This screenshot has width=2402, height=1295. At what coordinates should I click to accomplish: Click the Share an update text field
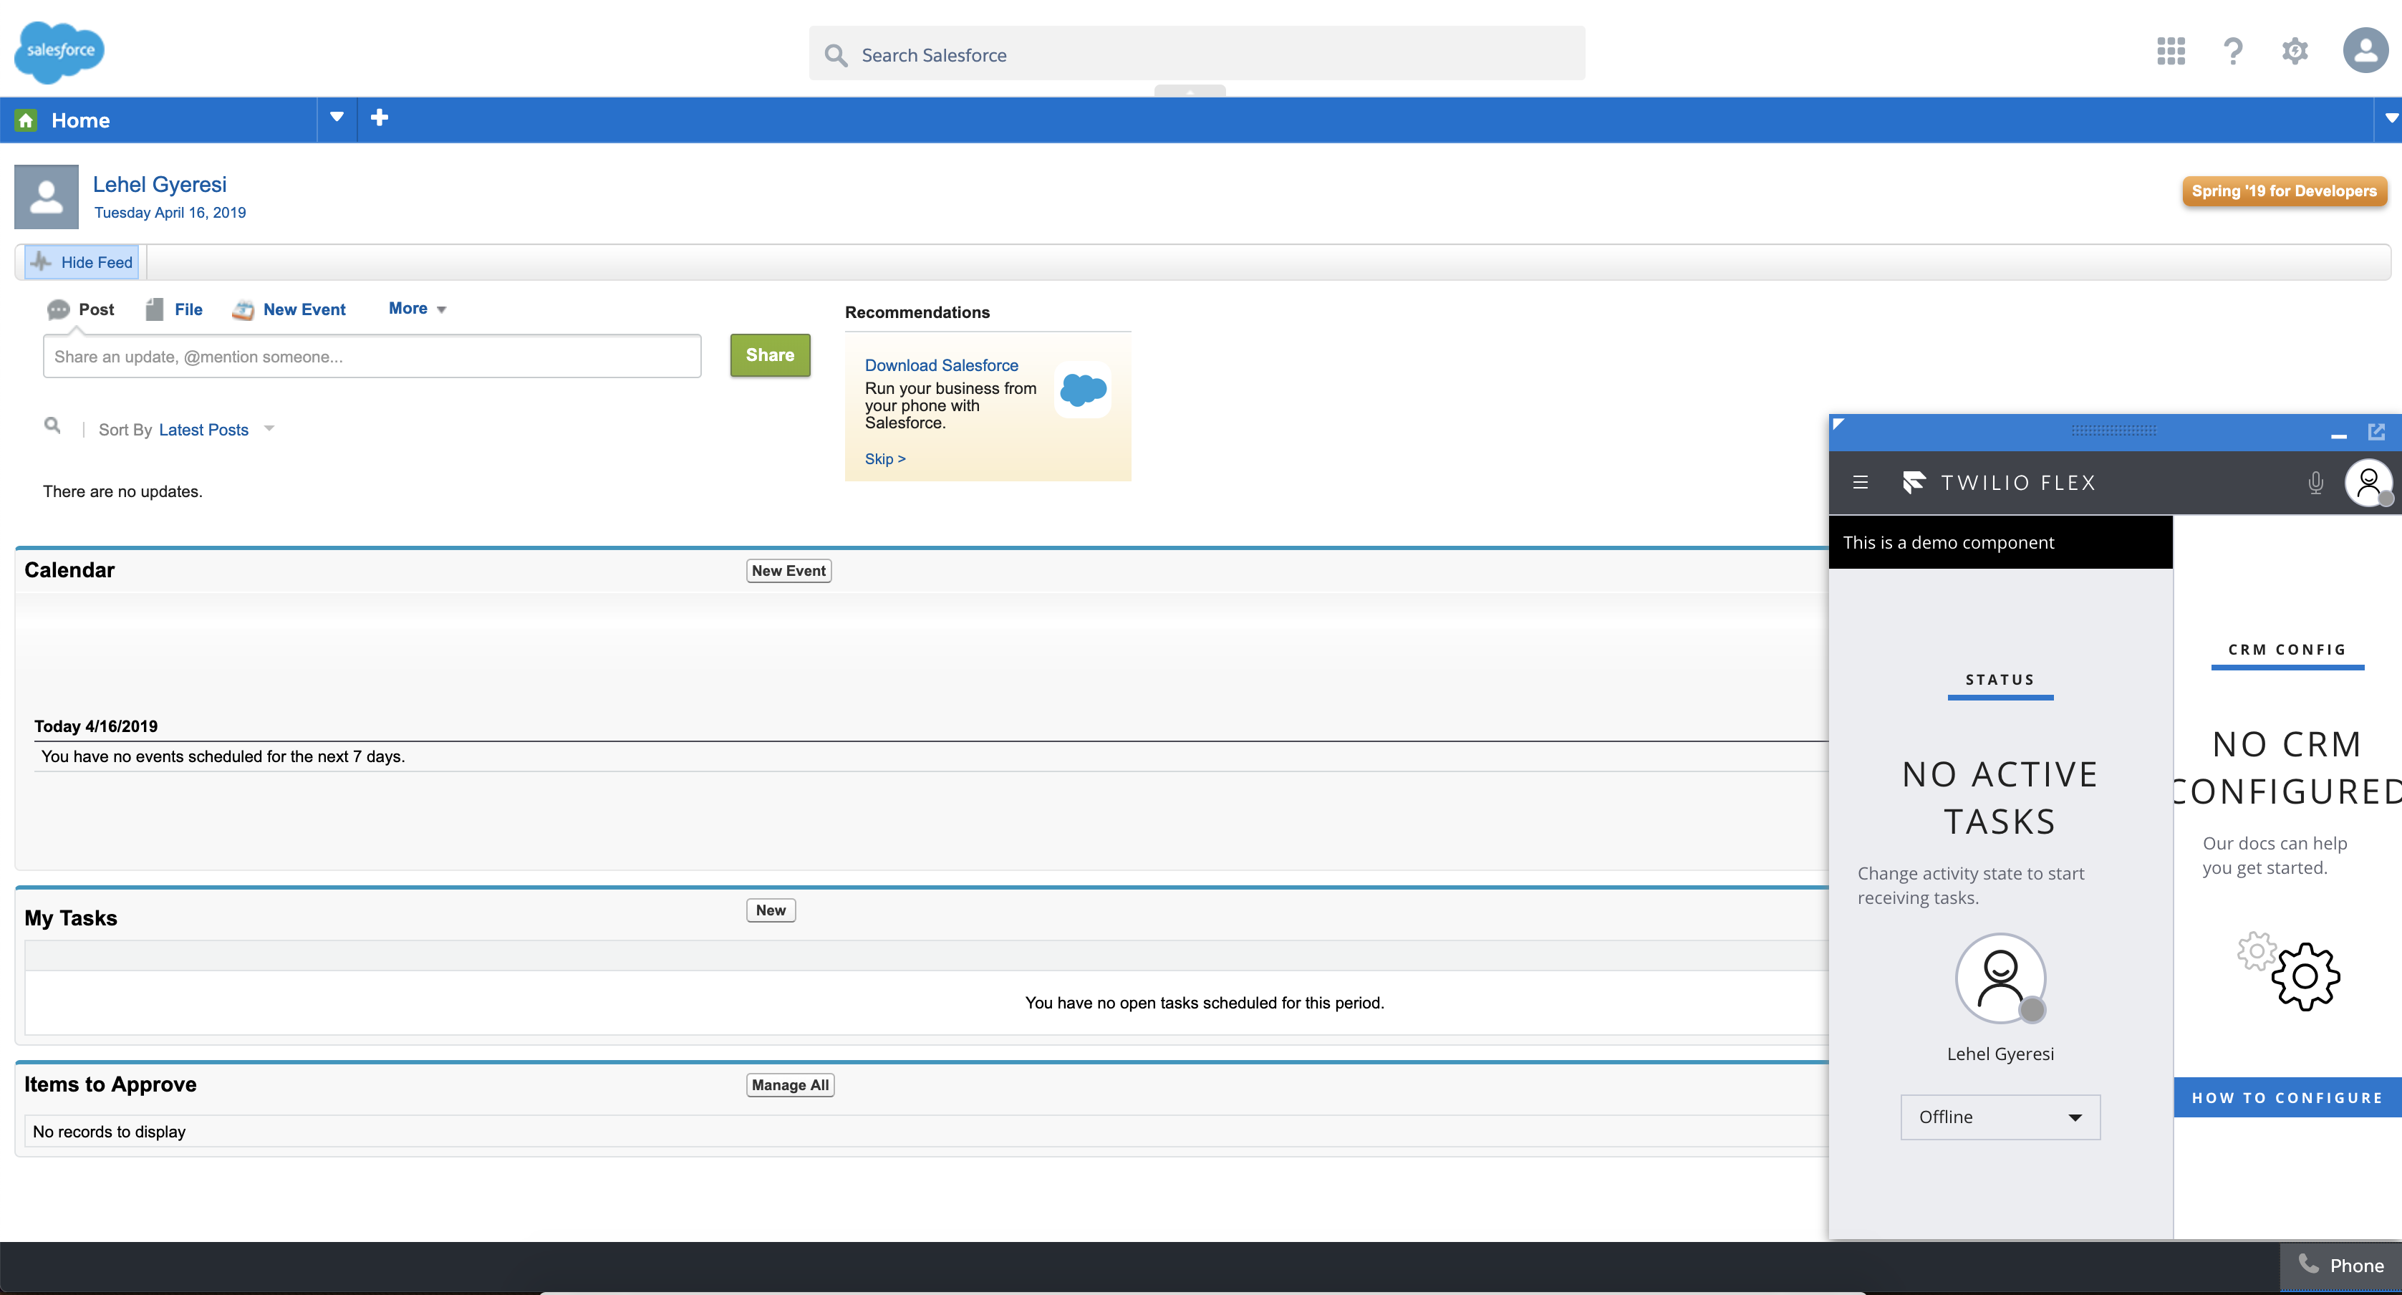(x=371, y=357)
